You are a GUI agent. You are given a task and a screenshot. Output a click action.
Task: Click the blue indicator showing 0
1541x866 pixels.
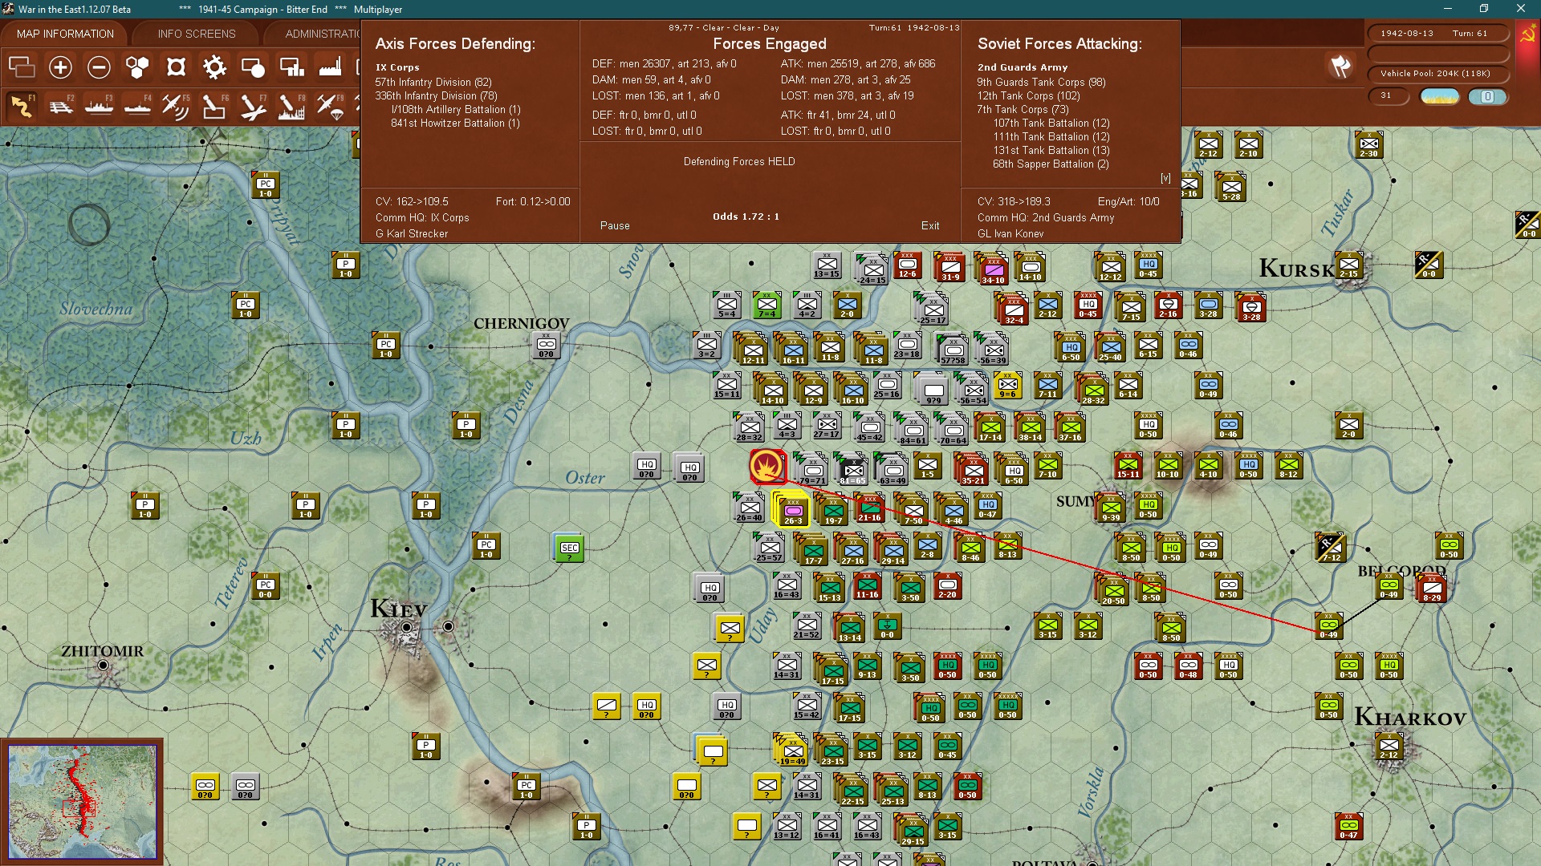click(1487, 96)
